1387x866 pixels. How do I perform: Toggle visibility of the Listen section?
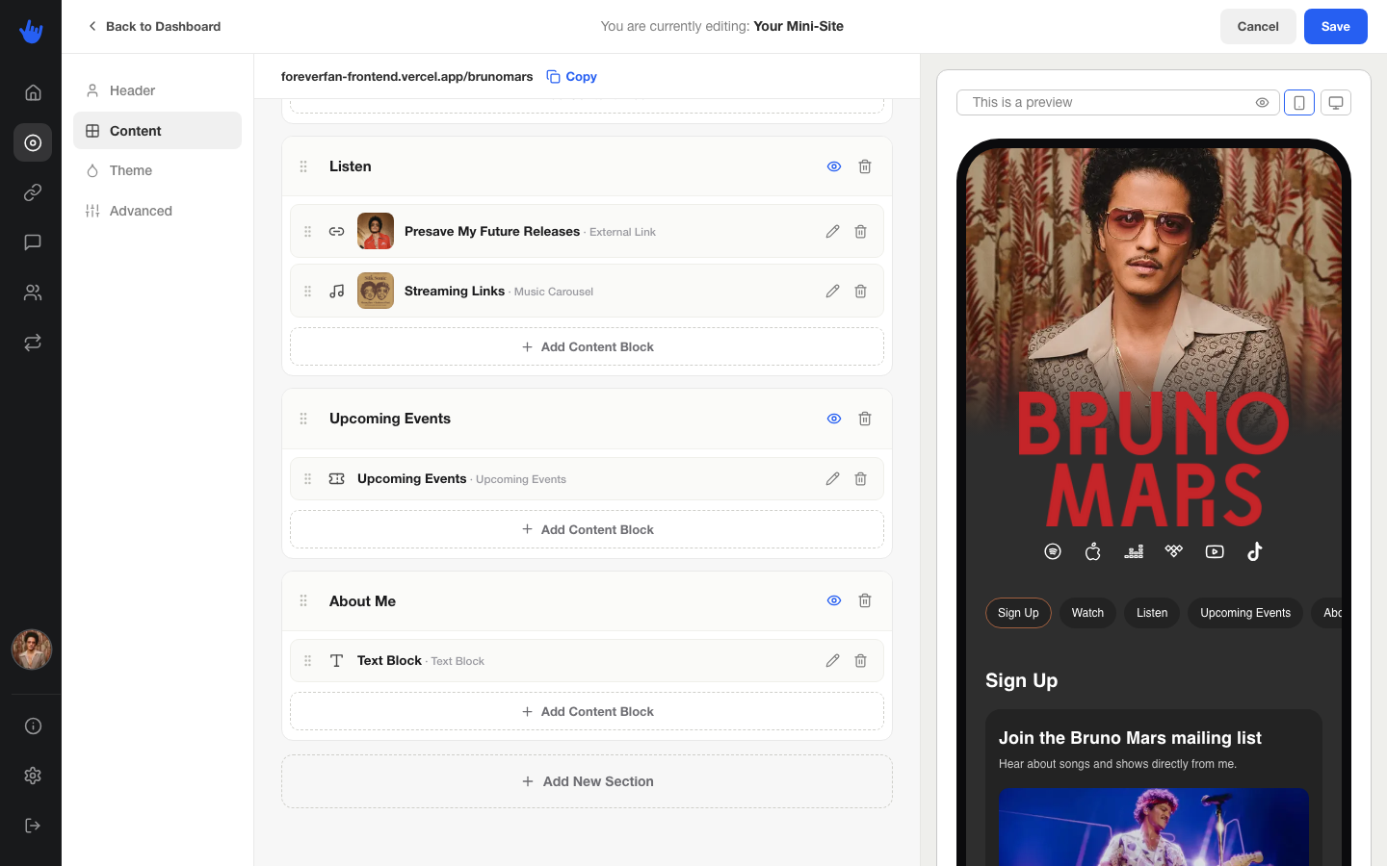click(x=834, y=166)
